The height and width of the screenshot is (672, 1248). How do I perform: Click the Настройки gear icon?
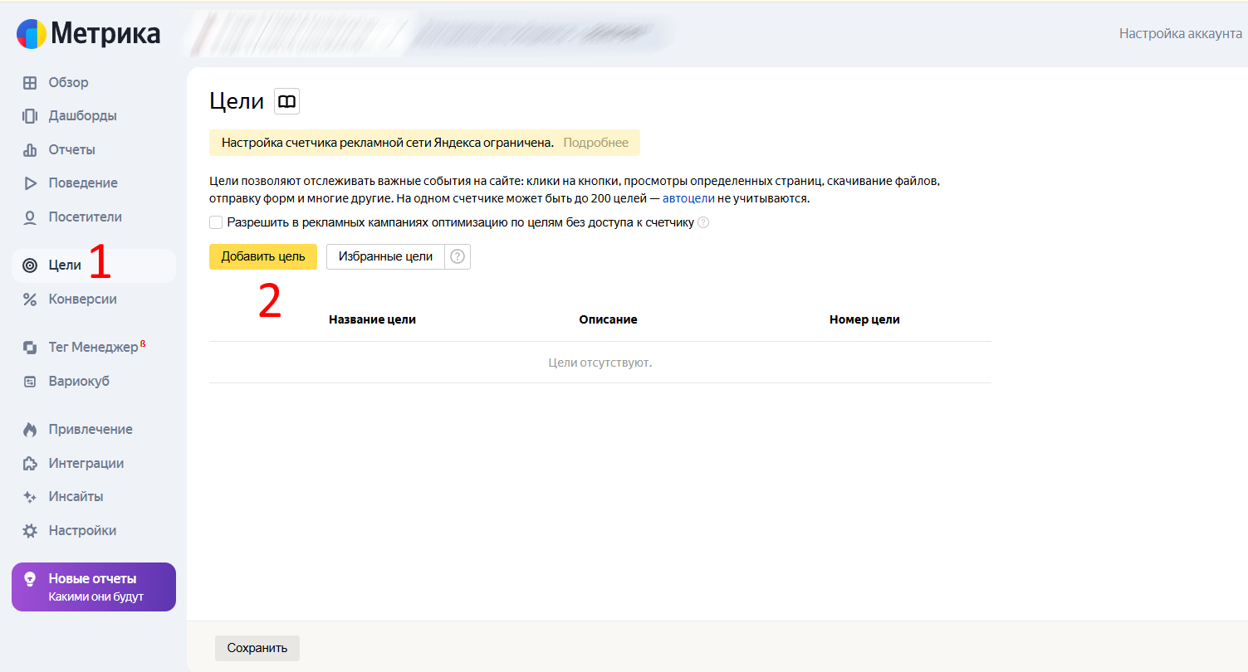point(30,531)
